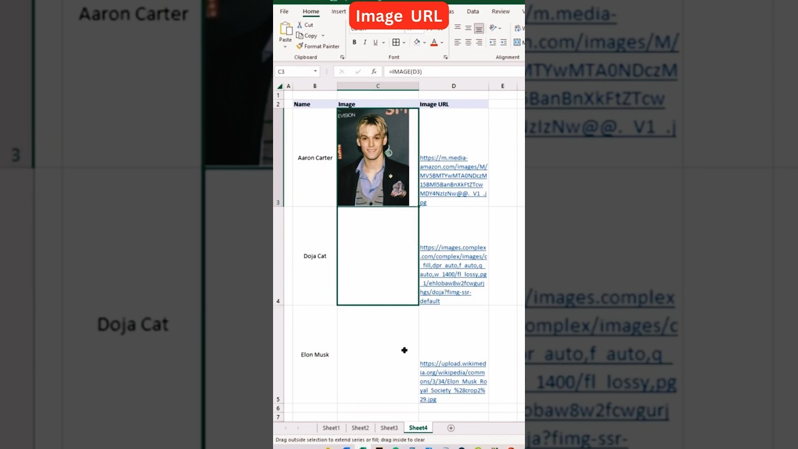This screenshot has width=798, height=449.
Task: Open the Underline style dropdown arrow
Action: pos(383,42)
